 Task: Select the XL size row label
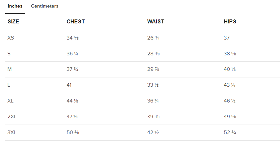pos(10,101)
